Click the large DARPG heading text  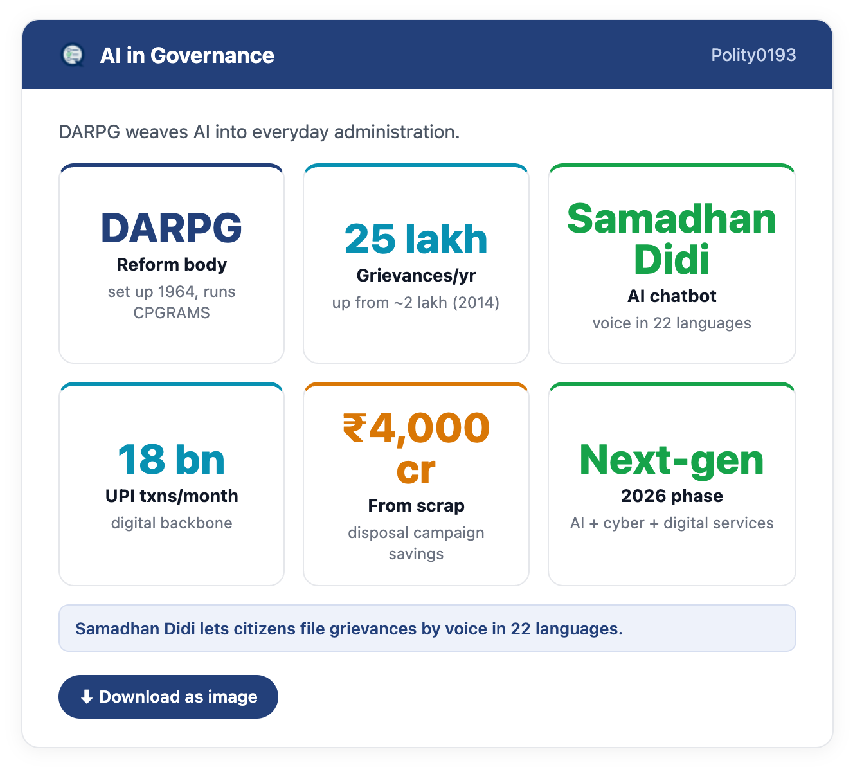pos(172,228)
